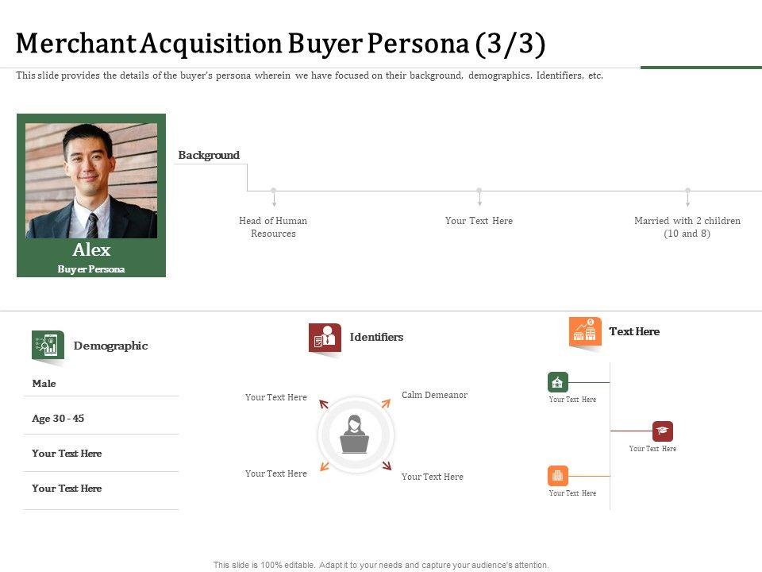
Task: Click the arrow pointing to Calm Demeanor
Action: click(x=385, y=404)
